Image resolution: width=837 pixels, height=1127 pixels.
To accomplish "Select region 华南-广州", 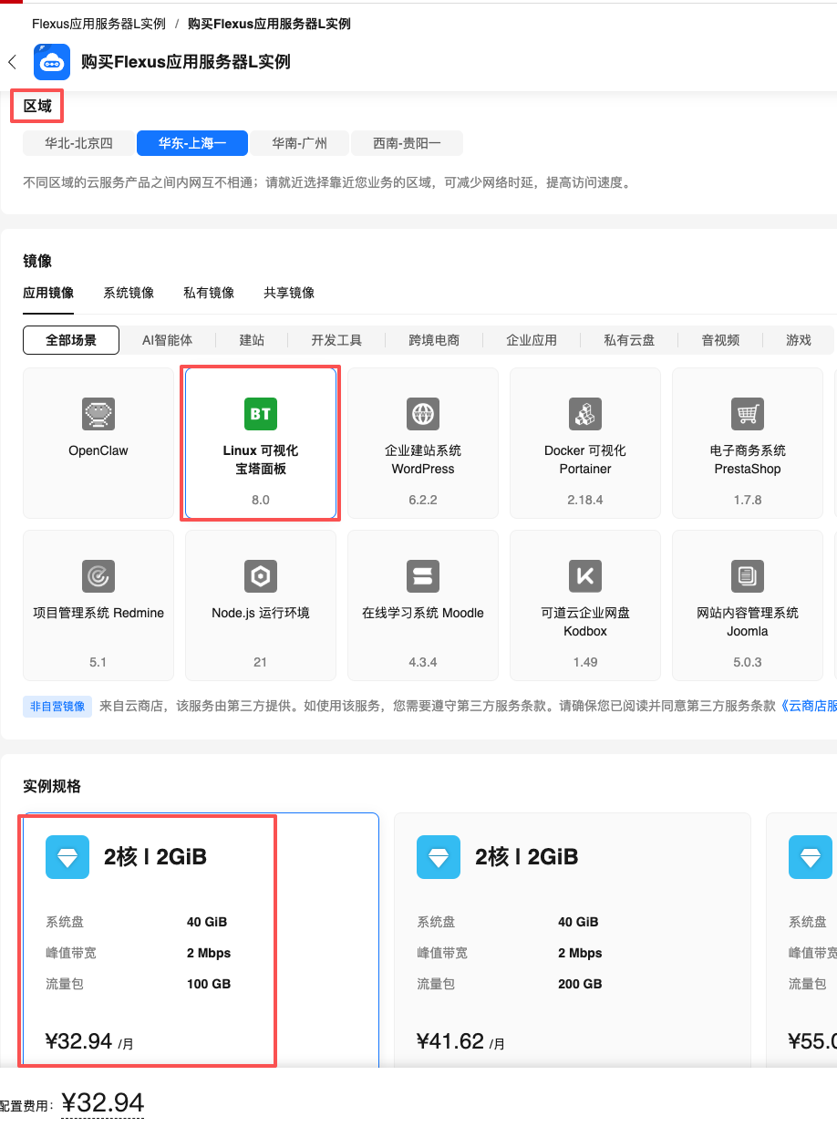I will 298,143.
